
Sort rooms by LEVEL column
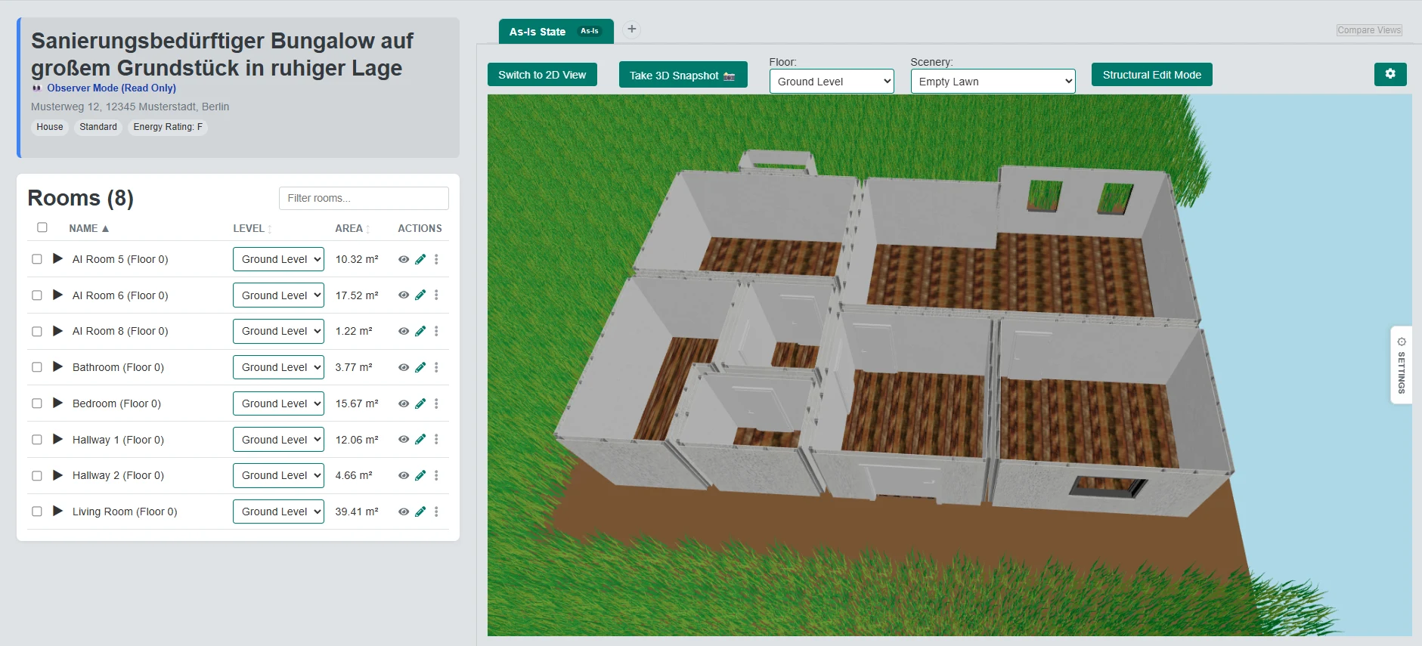click(252, 228)
